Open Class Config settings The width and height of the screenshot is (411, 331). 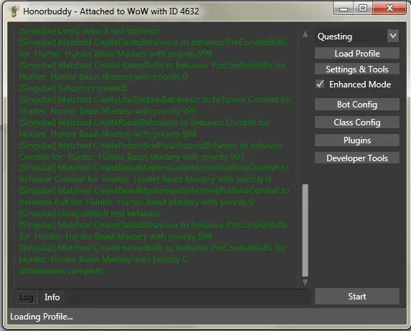(x=357, y=123)
